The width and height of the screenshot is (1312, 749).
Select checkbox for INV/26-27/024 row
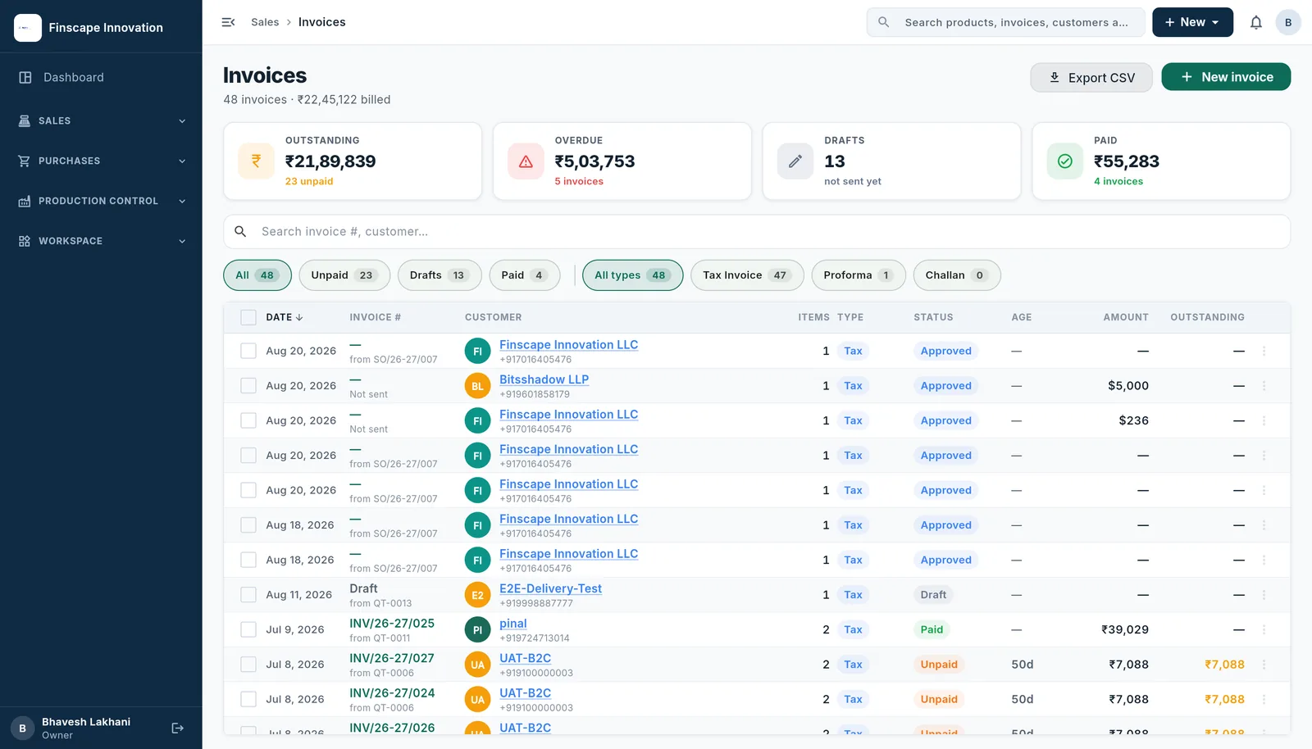point(248,699)
